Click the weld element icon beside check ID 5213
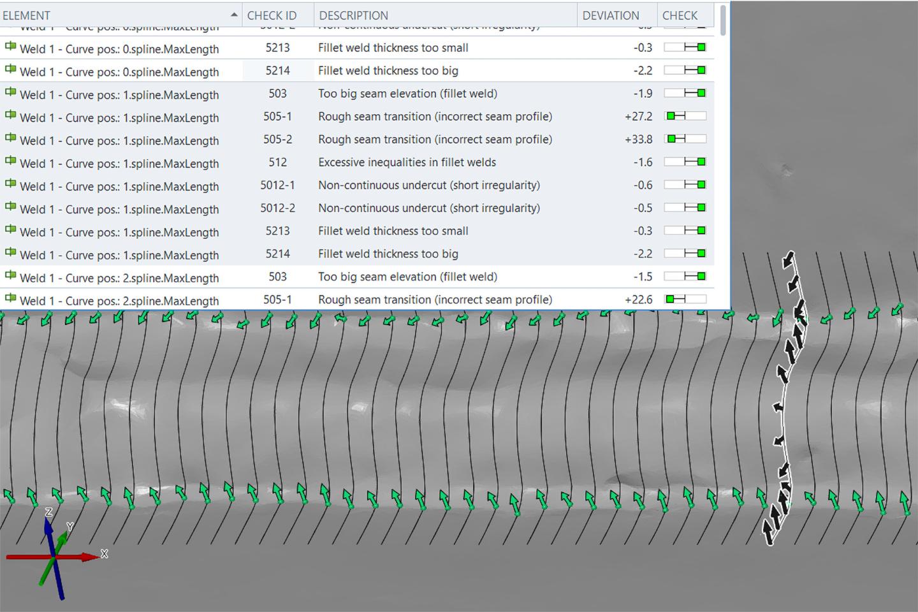The image size is (918, 612). (10, 46)
